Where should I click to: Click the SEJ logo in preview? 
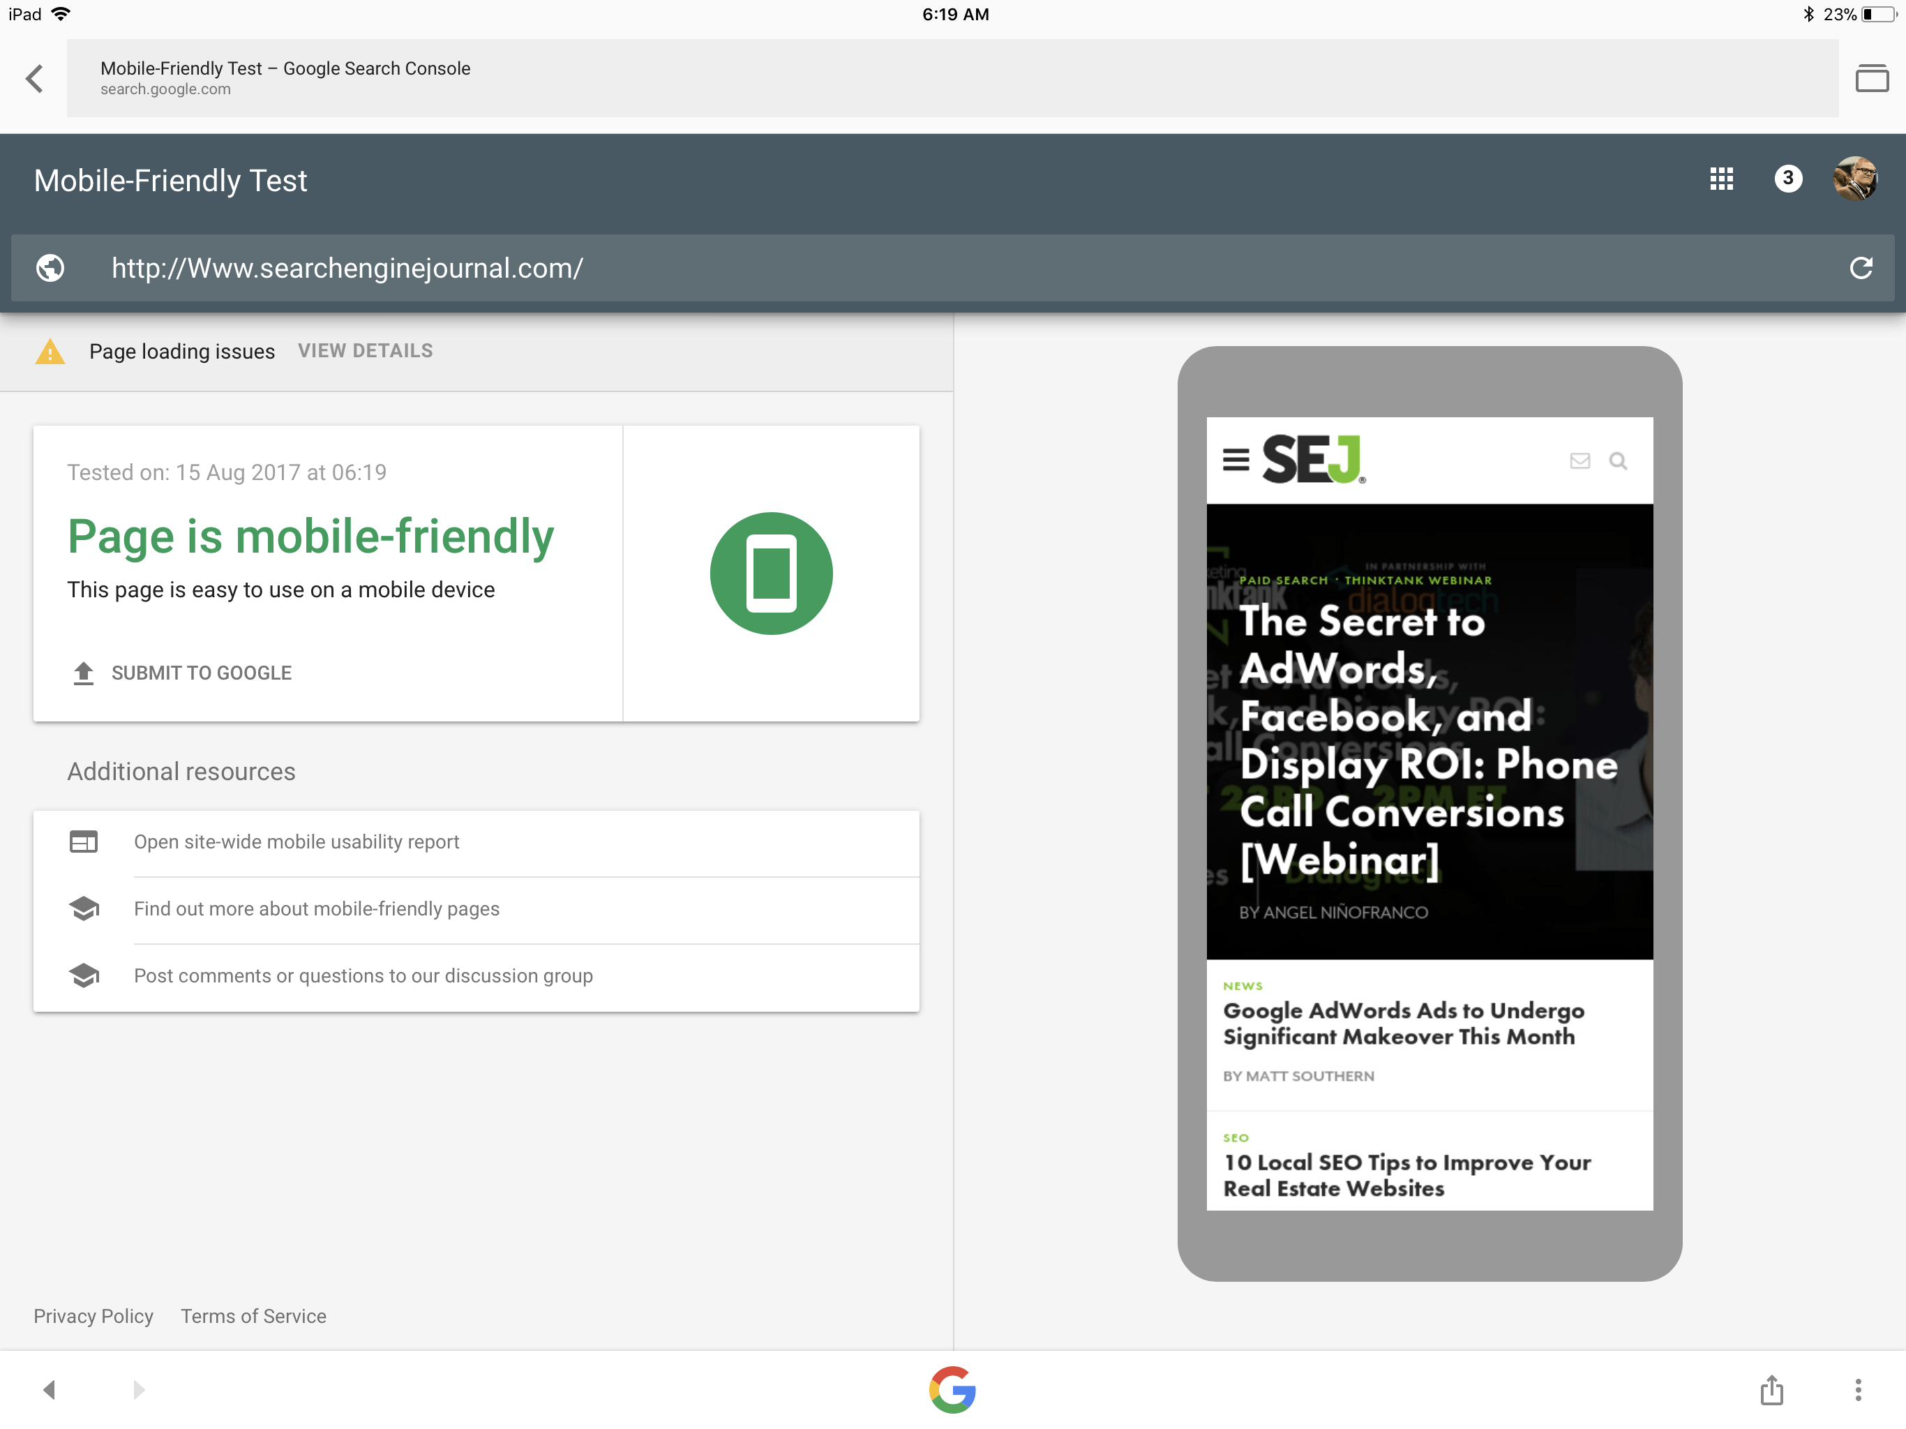click(x=1313, y=459)
